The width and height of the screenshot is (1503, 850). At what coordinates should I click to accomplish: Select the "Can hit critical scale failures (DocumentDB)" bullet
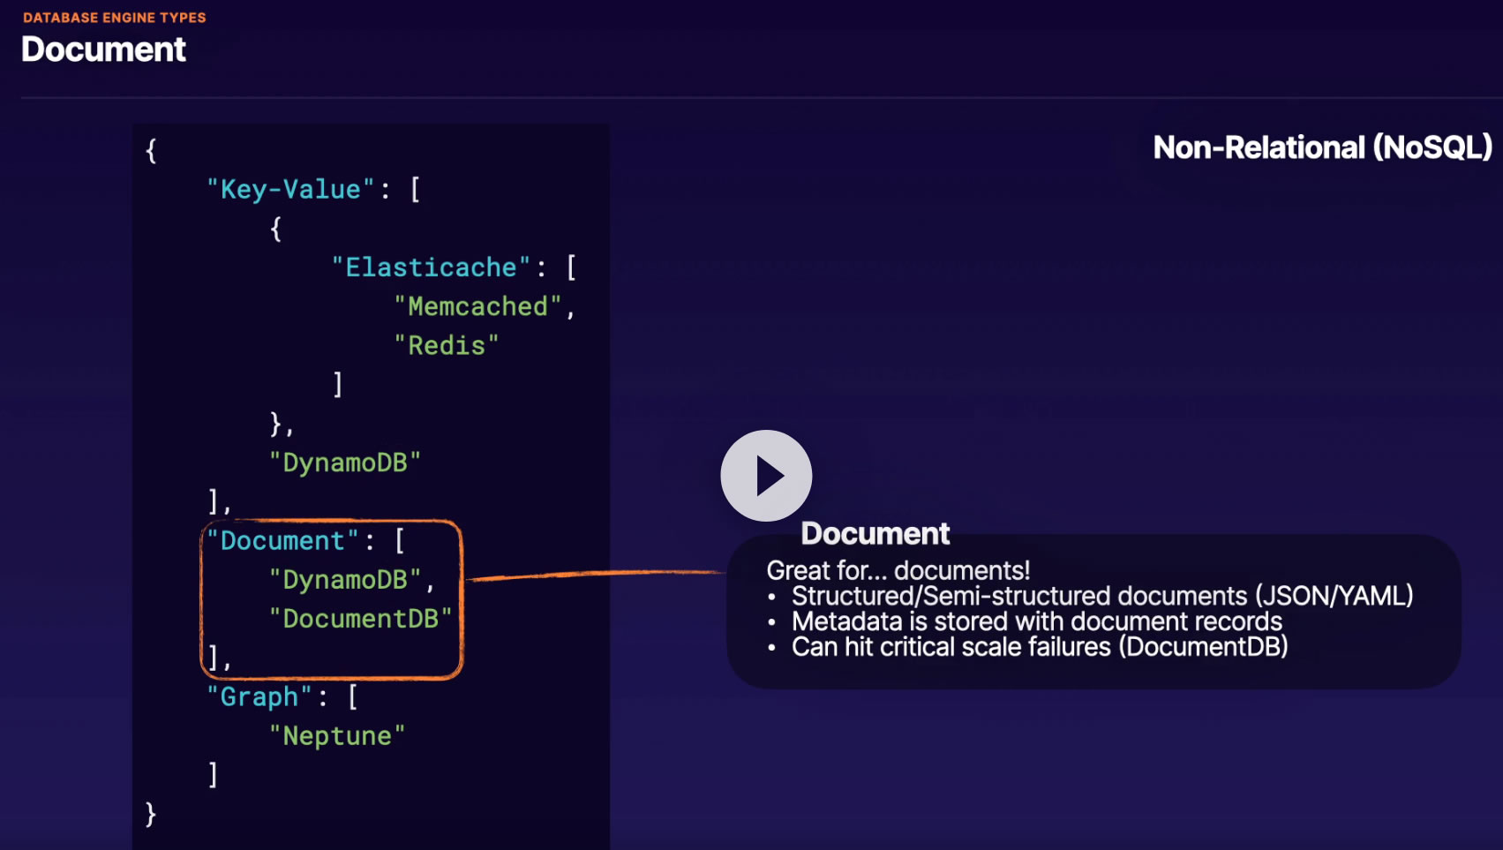1040,647
